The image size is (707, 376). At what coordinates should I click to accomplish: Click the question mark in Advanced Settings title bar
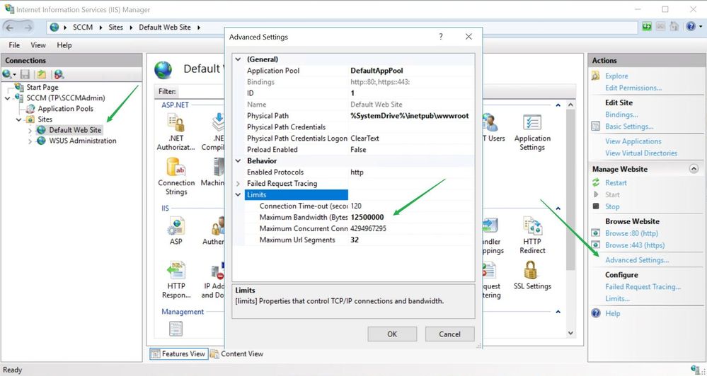click(440, 37)
